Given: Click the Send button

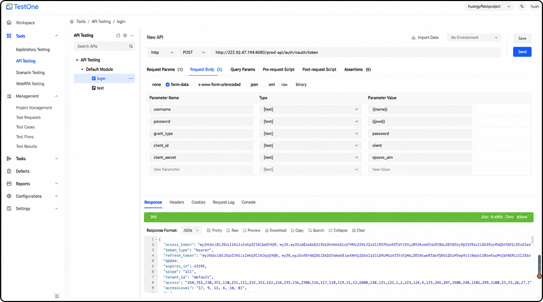Looking at the screenshot, I should pos(522,52).
